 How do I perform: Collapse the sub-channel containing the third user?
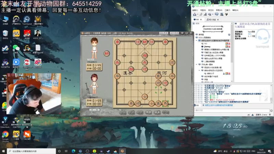click(199, 70)
